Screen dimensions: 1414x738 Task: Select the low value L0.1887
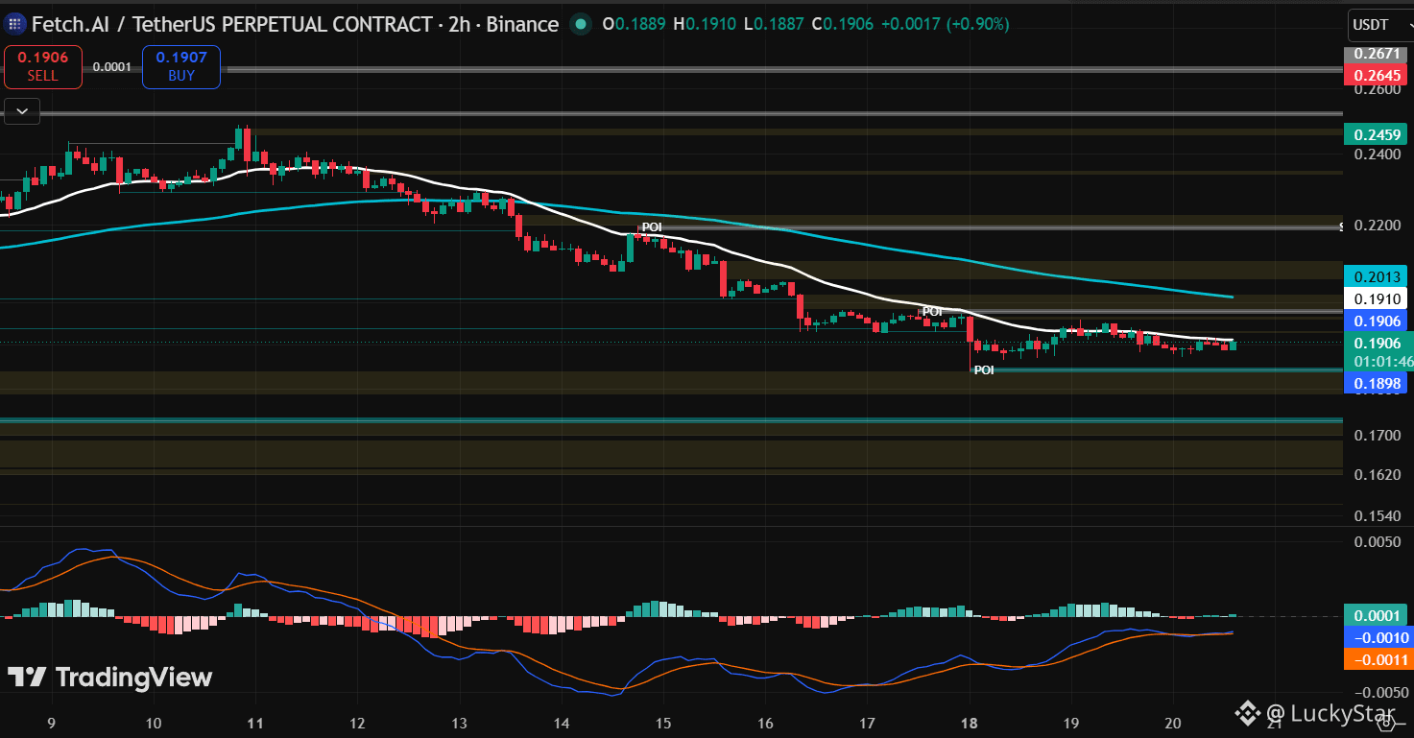775,24
